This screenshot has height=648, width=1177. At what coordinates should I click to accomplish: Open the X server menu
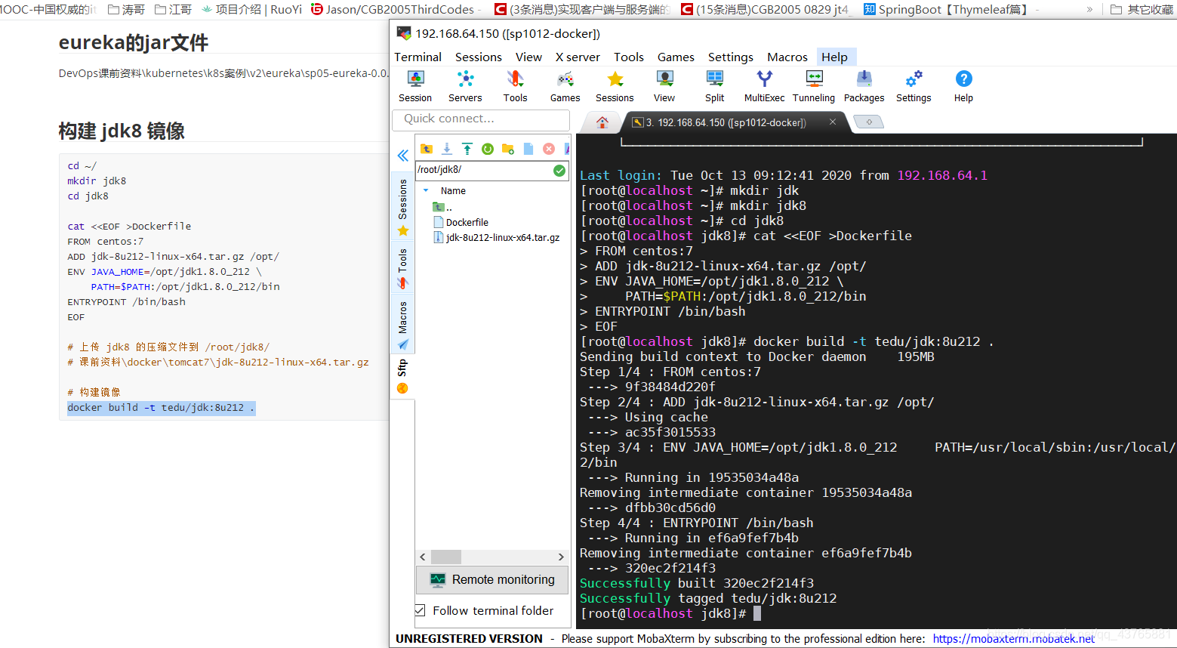(578, 57)
